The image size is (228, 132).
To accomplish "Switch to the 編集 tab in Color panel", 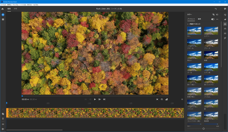I will click(199, 19).
